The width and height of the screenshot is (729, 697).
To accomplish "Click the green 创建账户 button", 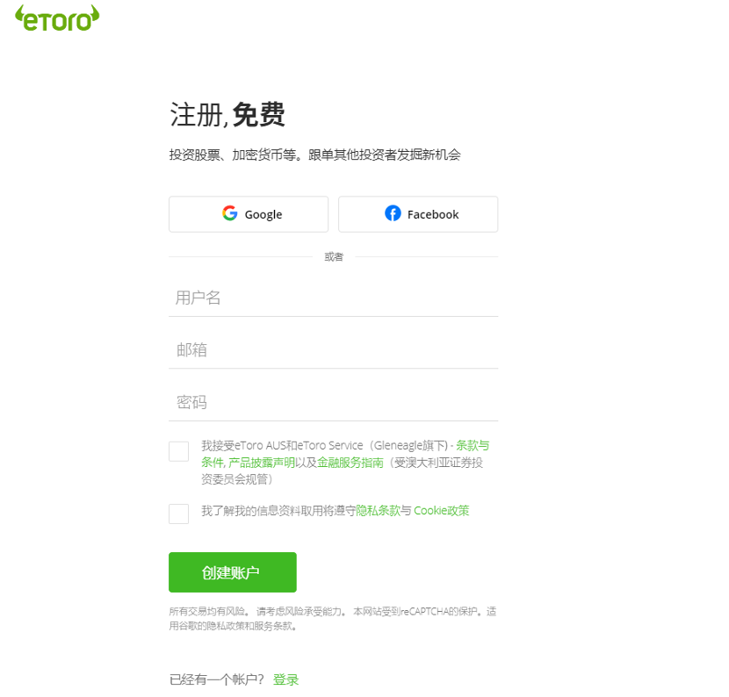I will 233,572.
